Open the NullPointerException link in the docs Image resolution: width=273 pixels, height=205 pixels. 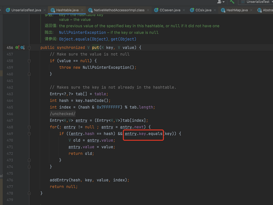click(82, 33)
